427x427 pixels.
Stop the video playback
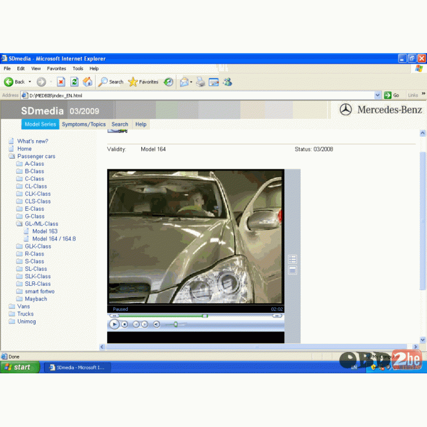pos(125,324)
